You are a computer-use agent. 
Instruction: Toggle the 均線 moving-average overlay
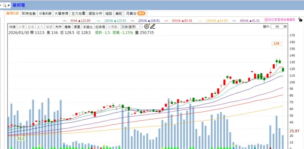pyautogui.click(x=12, y=27)
